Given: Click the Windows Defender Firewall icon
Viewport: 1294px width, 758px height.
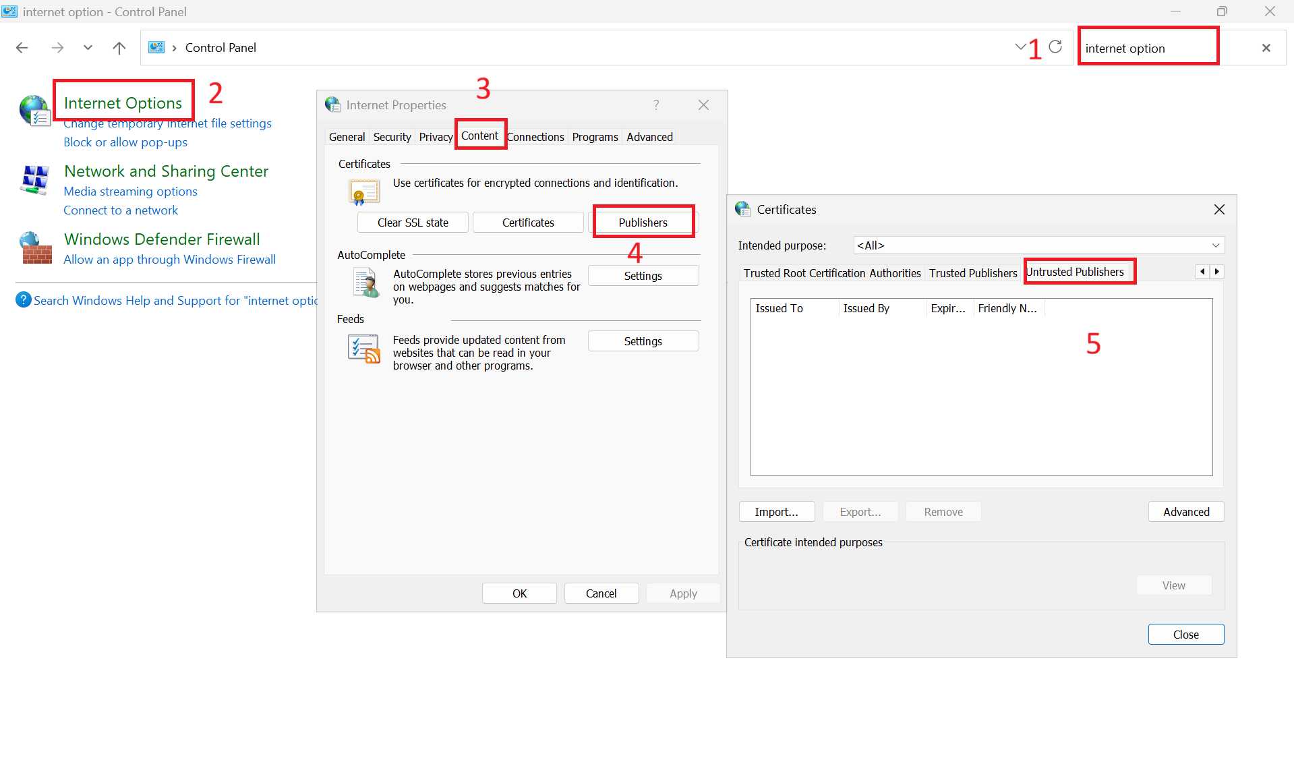Looking at the screenshot, I should [x=34, y=247].
